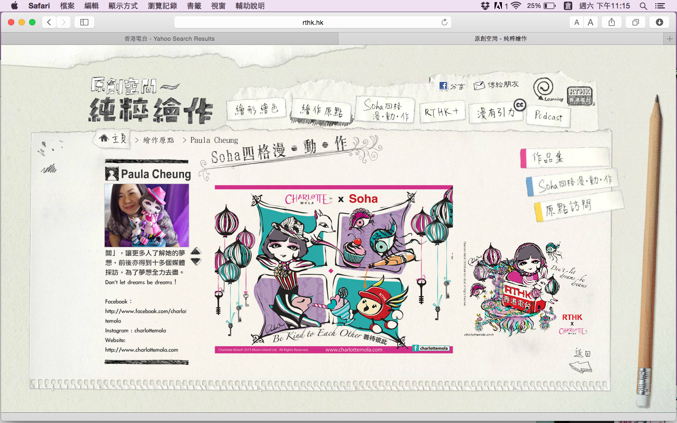Click the scroll down arrow beside biography
The height and width of the screenshot is (423, 677).
[x=196, y=261]
